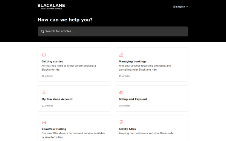Click the Blacklane logo
The width and height of the screenshot is (226, 141).
click(51, 6)
